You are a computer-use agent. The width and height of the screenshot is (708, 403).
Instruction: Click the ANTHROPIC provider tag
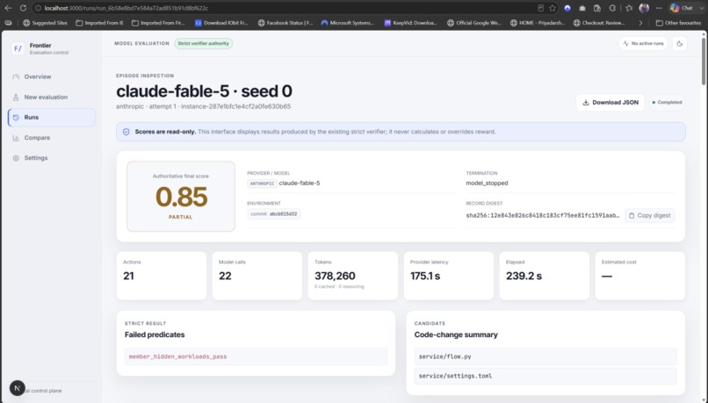262,184
